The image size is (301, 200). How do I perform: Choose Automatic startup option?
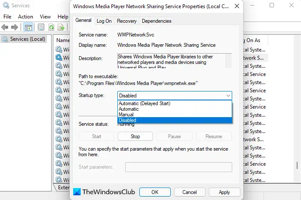(175, 109)
